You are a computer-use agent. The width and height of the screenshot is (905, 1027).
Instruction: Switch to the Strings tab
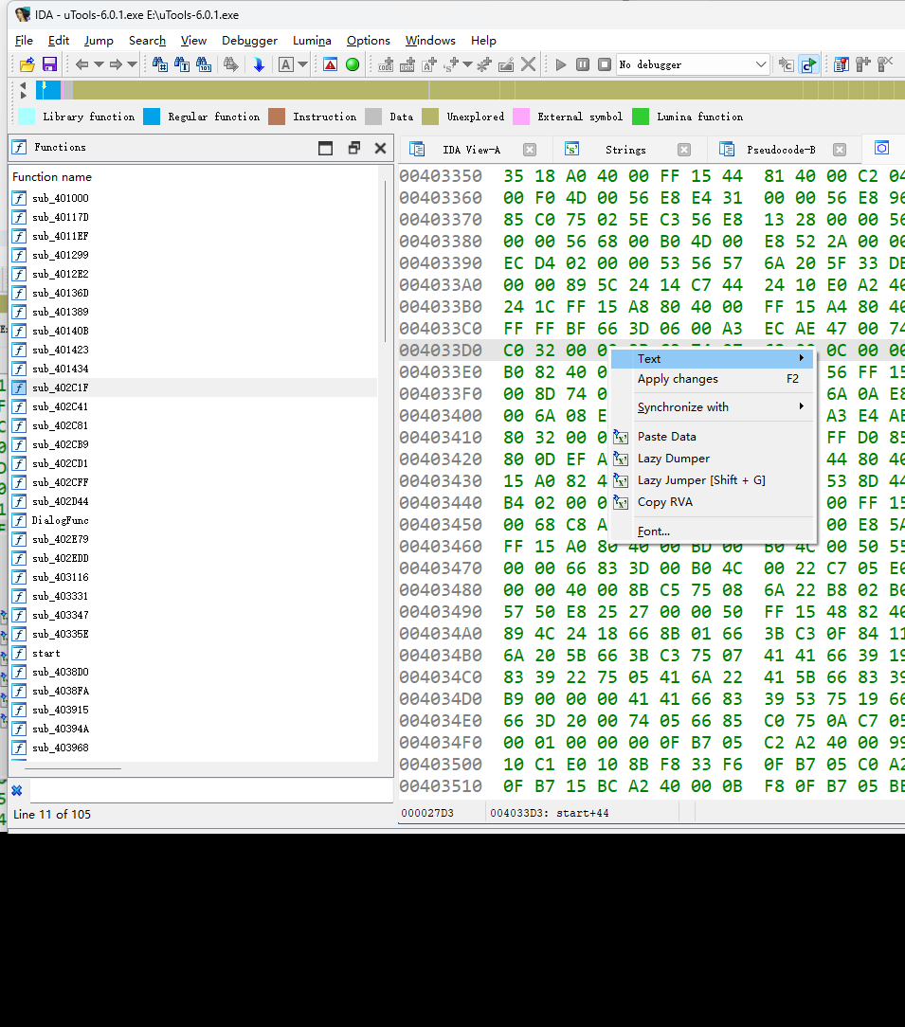click(624, 150)
